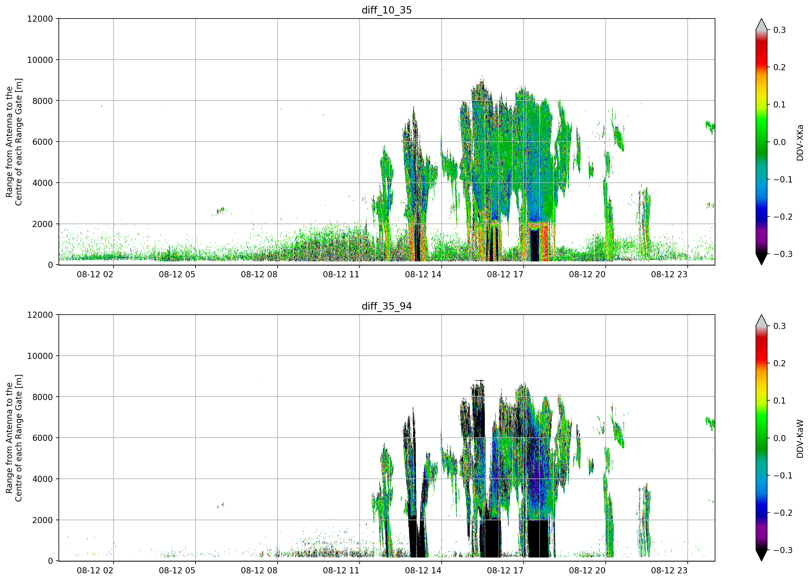Click the −0.3 tick on DDV-XKa colorbar

click(x=783, y=254)
